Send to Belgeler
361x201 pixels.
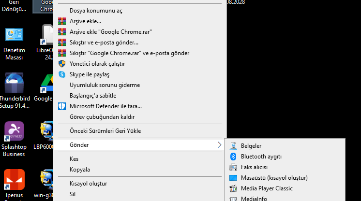[285, 146]
